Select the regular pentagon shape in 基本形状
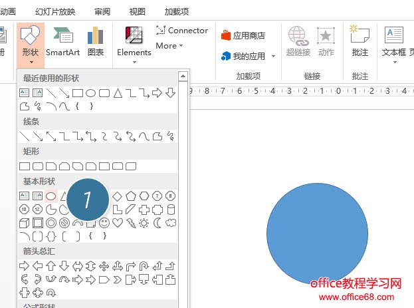414x308 pixels. (x=131, y=196)
